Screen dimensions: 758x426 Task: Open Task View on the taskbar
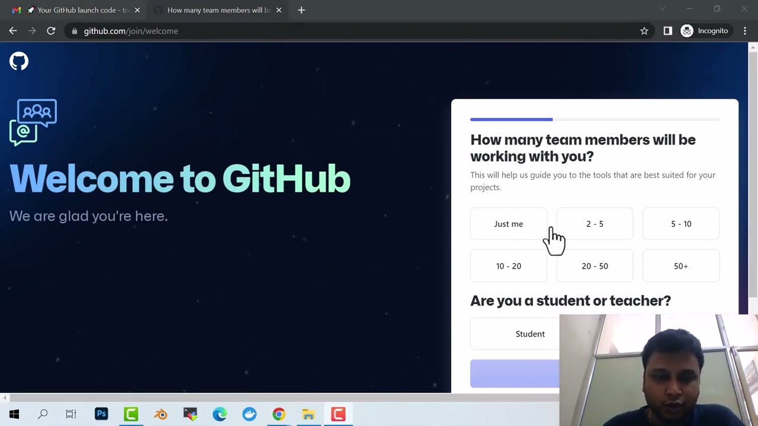coord(71,414)
